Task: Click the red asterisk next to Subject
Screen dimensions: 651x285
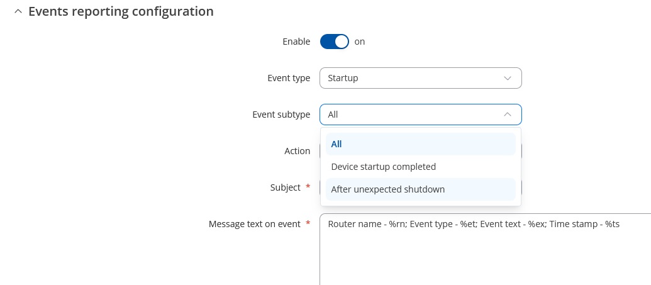Action: (x=308, y=186)
